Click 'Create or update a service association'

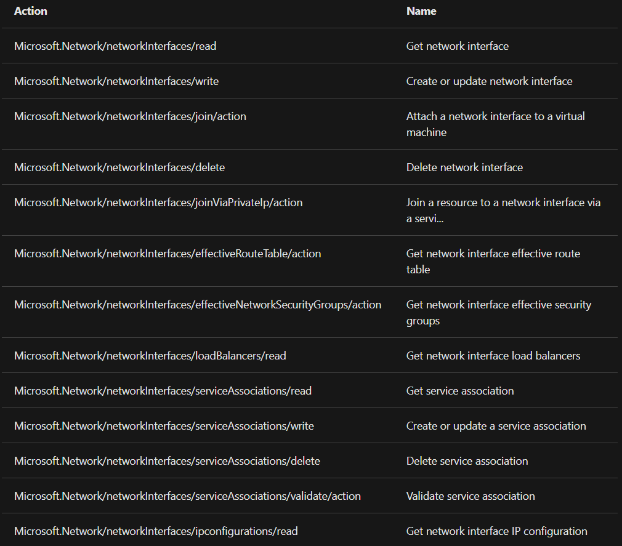(496, 426)
